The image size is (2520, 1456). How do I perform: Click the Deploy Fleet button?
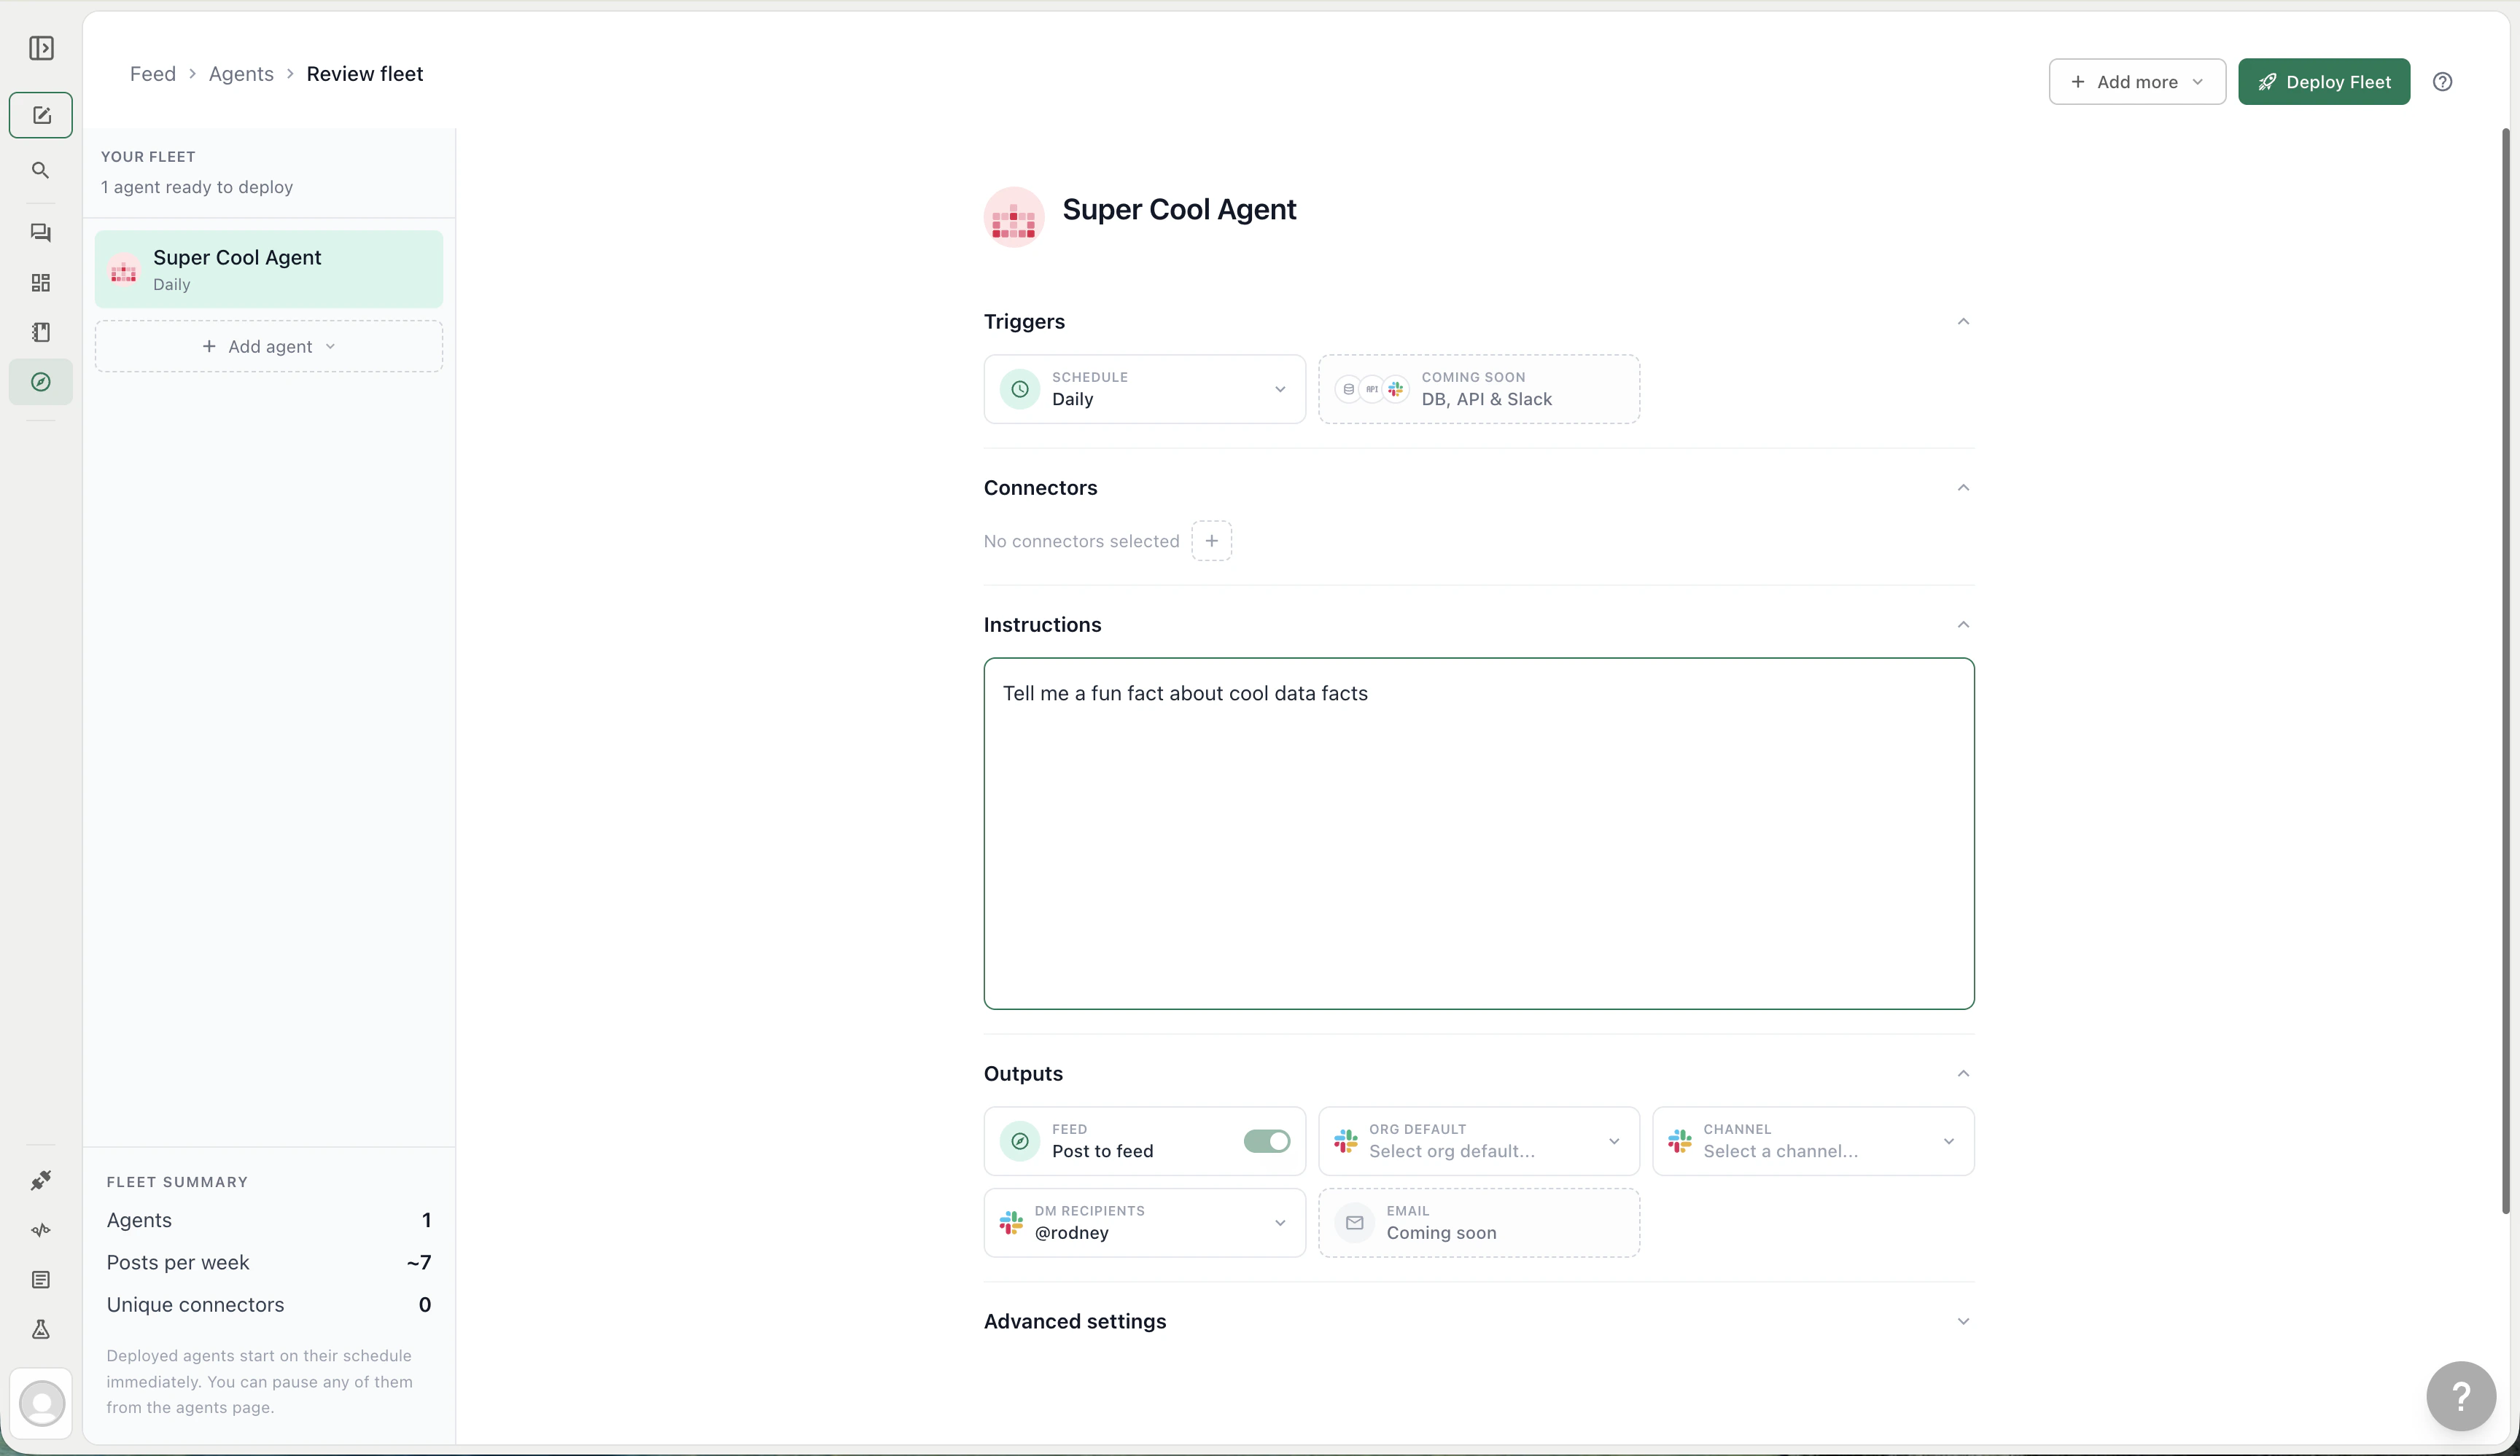2324,82
